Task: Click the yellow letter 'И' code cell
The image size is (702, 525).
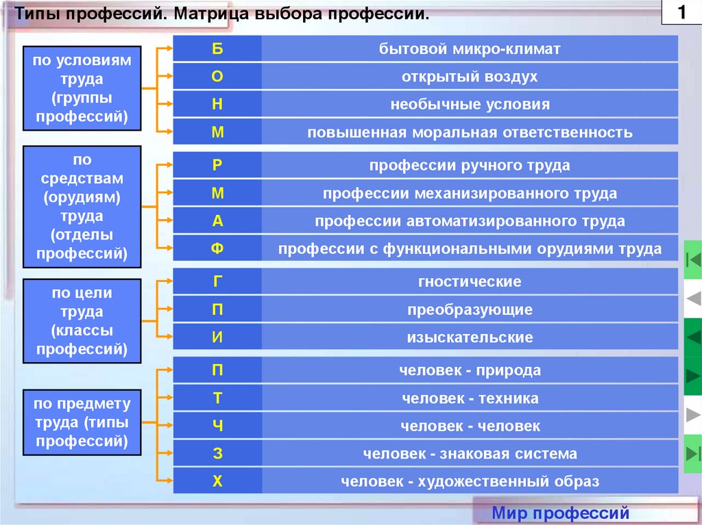Action: [x=217, y=337]
